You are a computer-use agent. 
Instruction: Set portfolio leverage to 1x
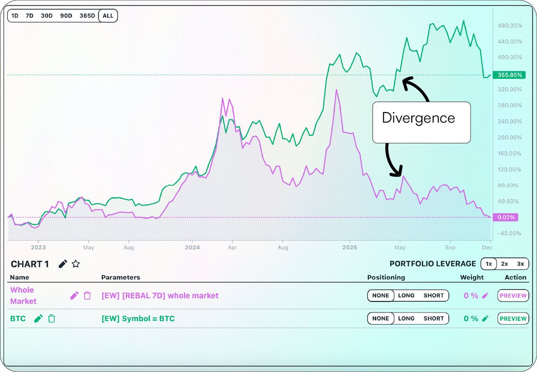point(489,264)
